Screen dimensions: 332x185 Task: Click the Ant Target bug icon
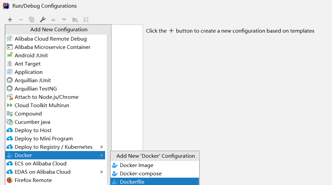coord(10,64)
